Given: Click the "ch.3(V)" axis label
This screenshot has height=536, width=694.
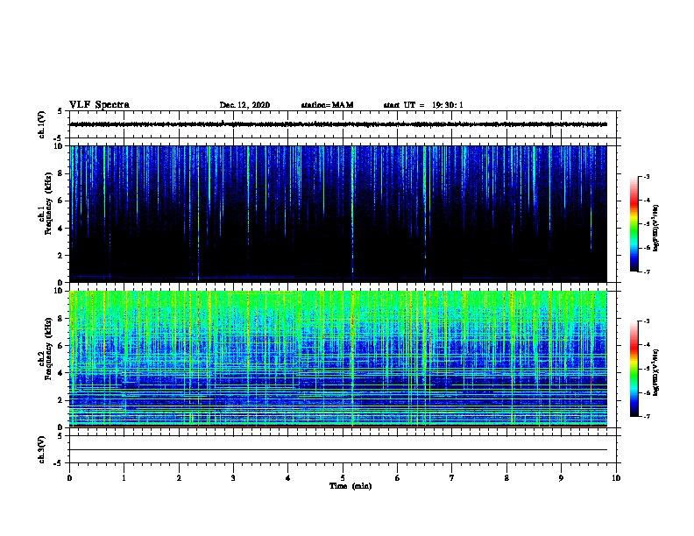Looking at the screenshot, I should (x=41, y=449).
